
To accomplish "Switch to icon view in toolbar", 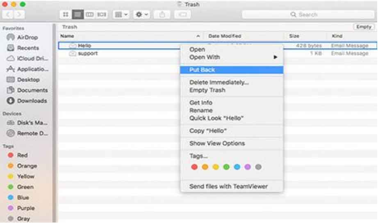I will [65, 14].
